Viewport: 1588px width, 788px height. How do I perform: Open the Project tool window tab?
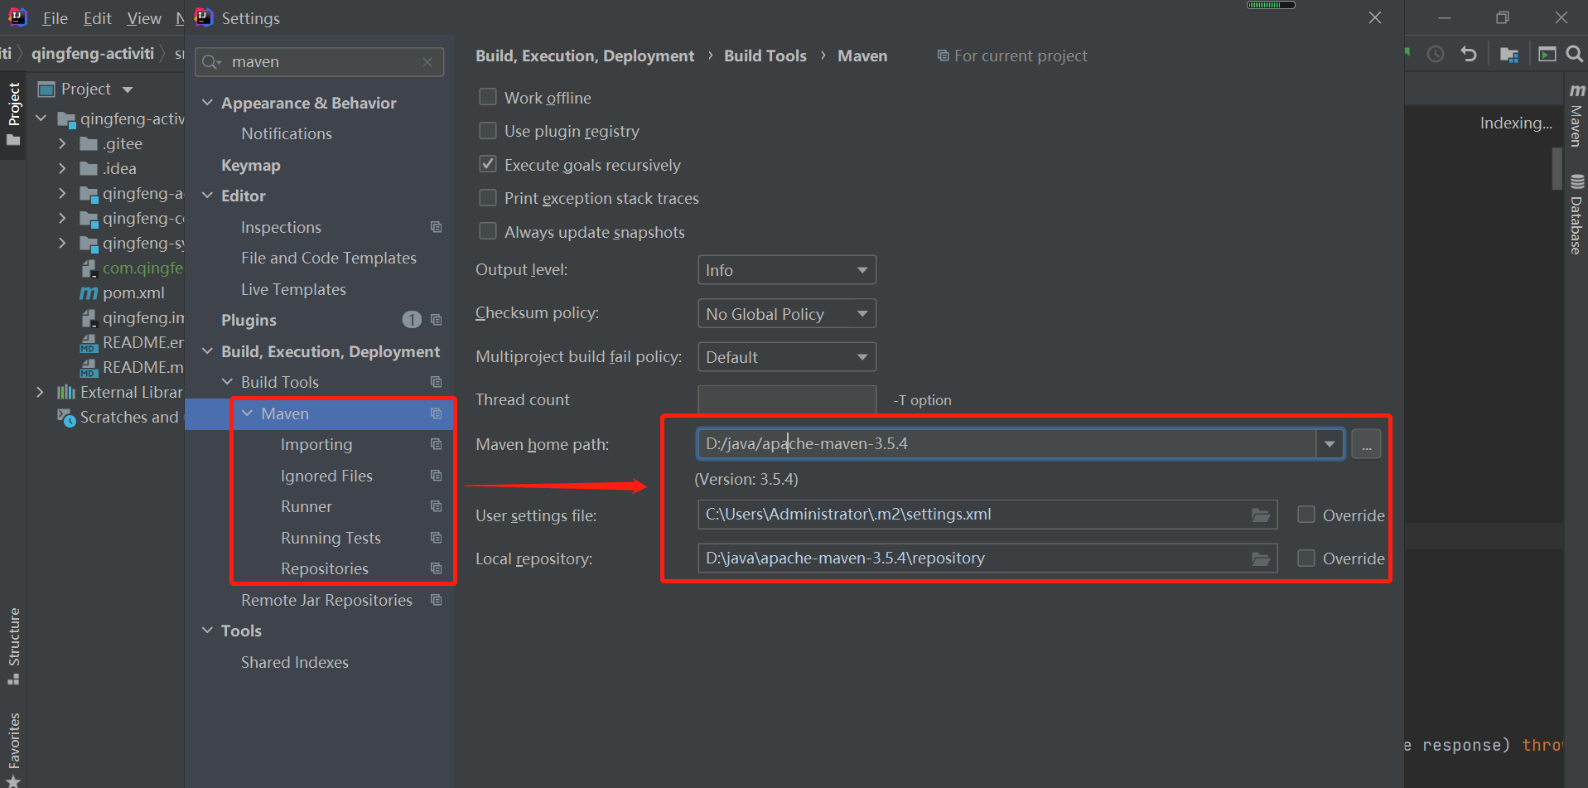point(13,114)
